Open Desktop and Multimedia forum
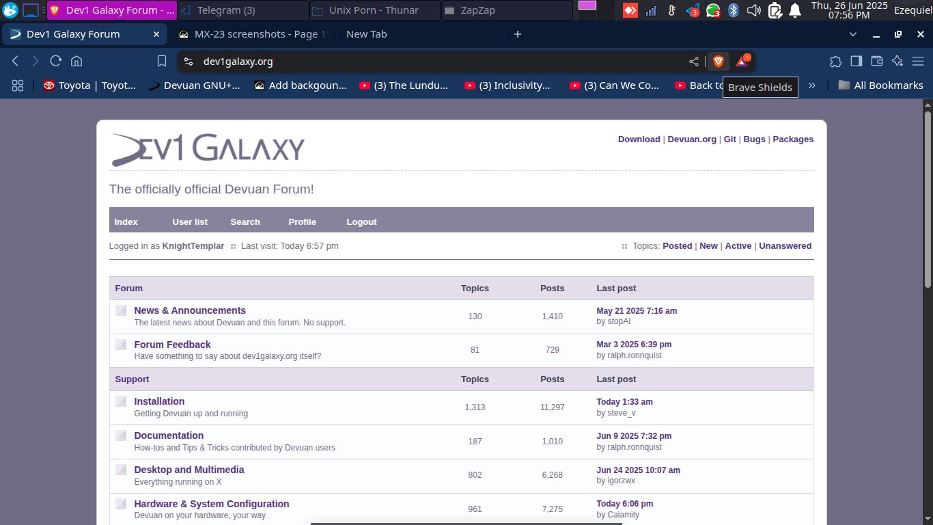Viewport: 933px width, 525px height. pyautogui.click(x=189, y=470)
